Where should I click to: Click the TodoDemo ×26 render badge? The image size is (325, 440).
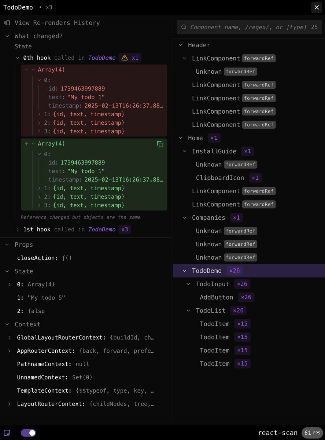pos(234,271)
